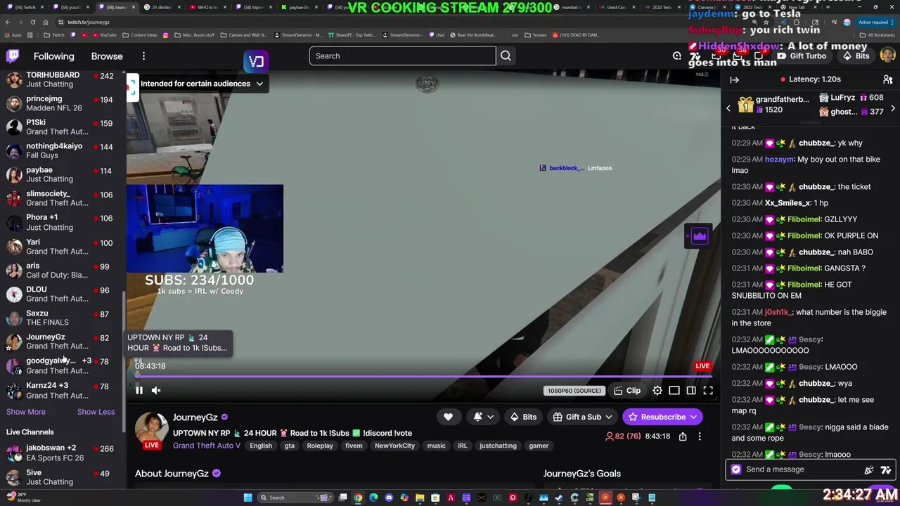
Task: Click the share icon next to uptime
Action: coord(683,436)
